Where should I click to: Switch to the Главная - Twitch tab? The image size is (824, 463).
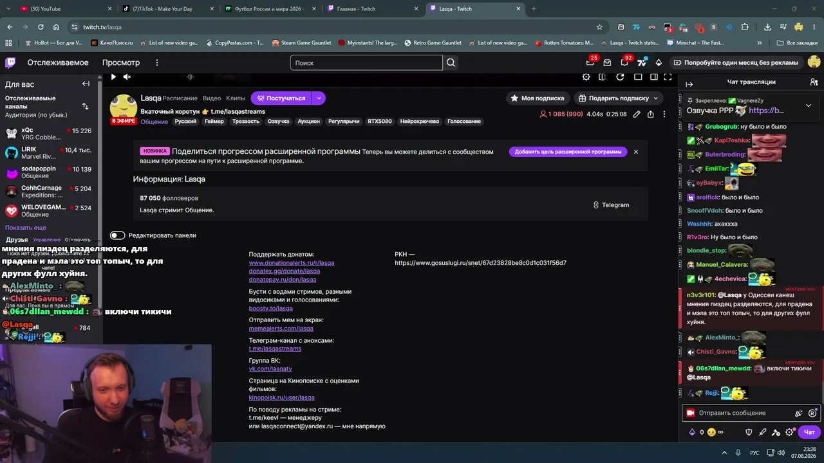[371, 8]
